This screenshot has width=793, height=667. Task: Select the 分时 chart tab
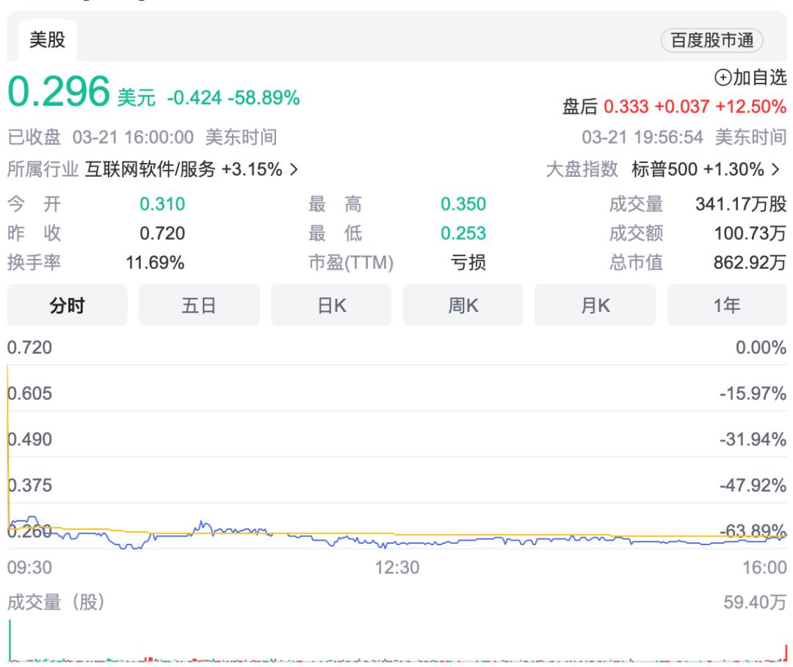coord(68,305)
